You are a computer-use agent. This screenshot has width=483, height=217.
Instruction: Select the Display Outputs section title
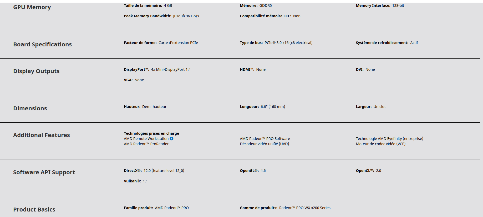[x=36, y=71]
